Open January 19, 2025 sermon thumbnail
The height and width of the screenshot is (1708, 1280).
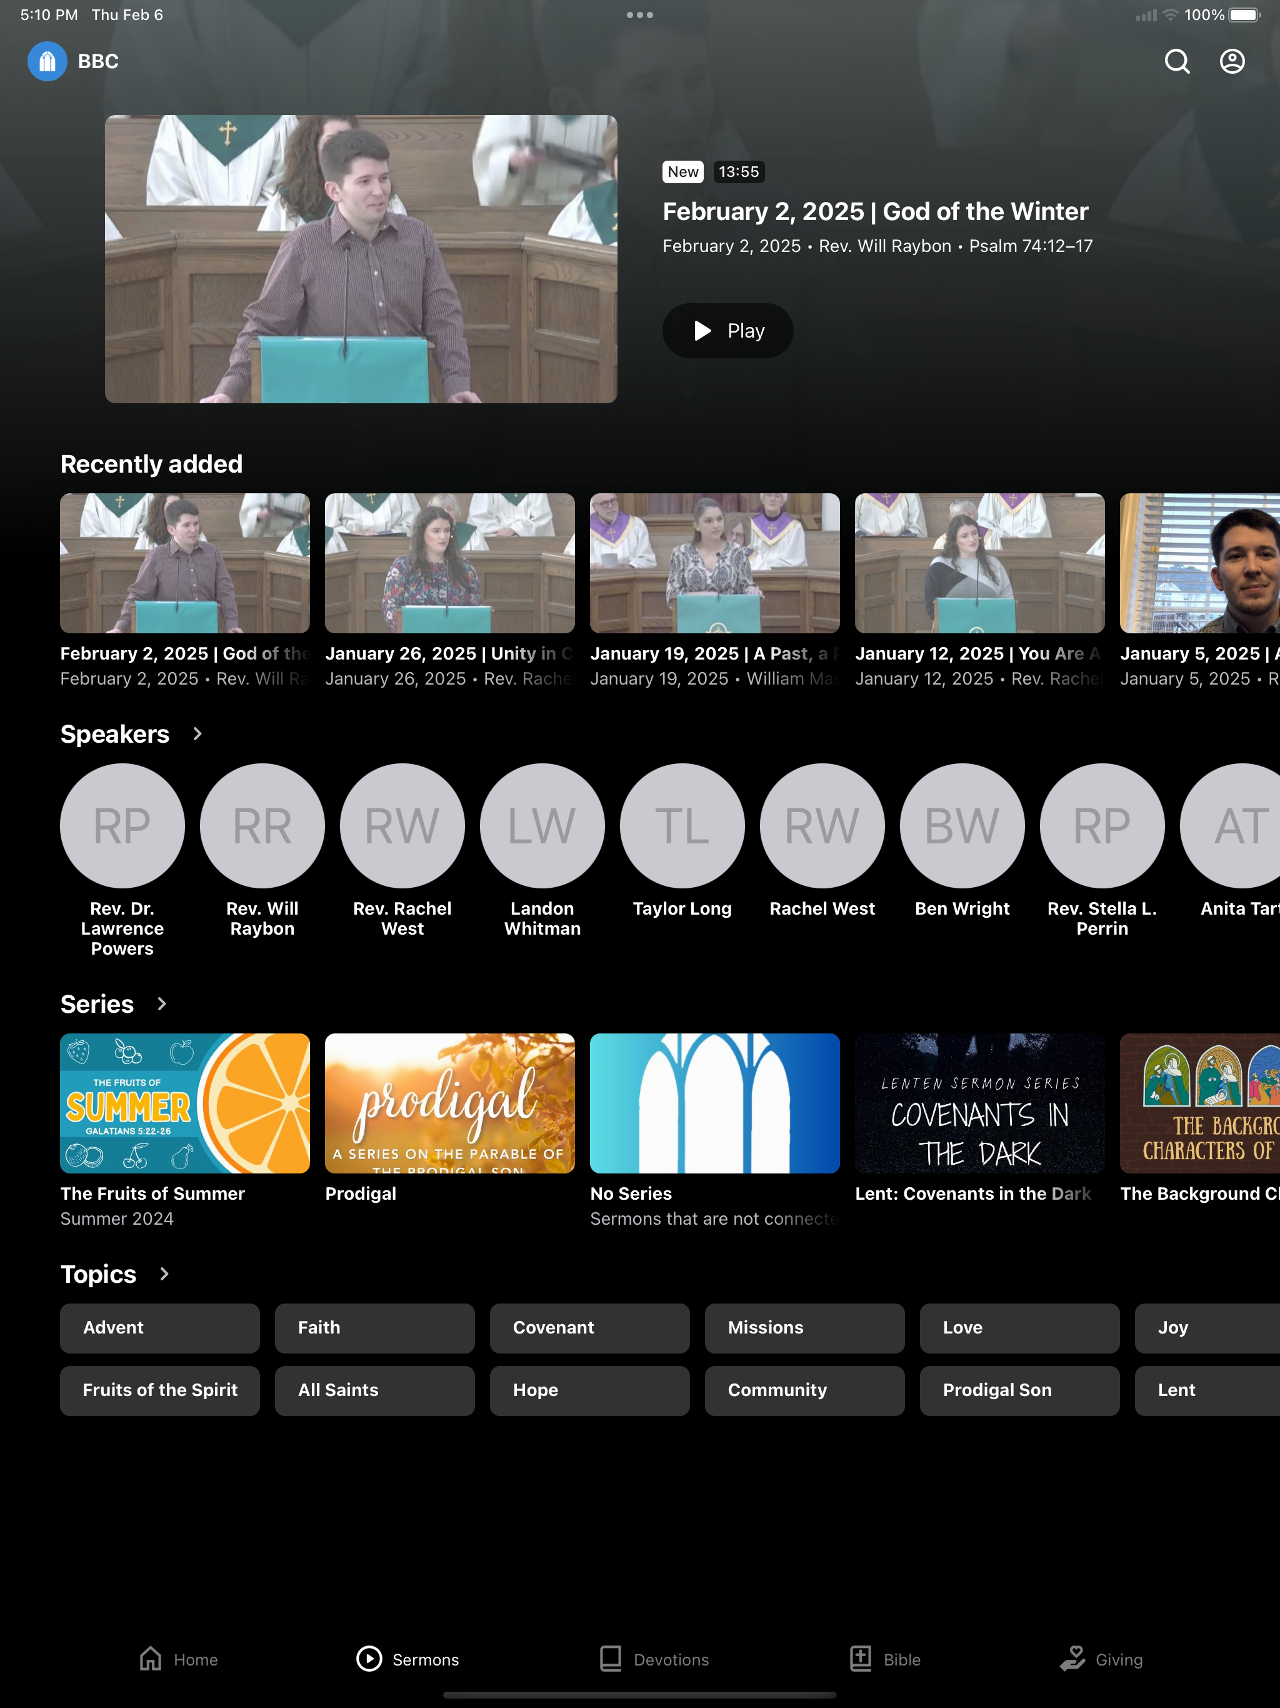click(x=715, y=563)
